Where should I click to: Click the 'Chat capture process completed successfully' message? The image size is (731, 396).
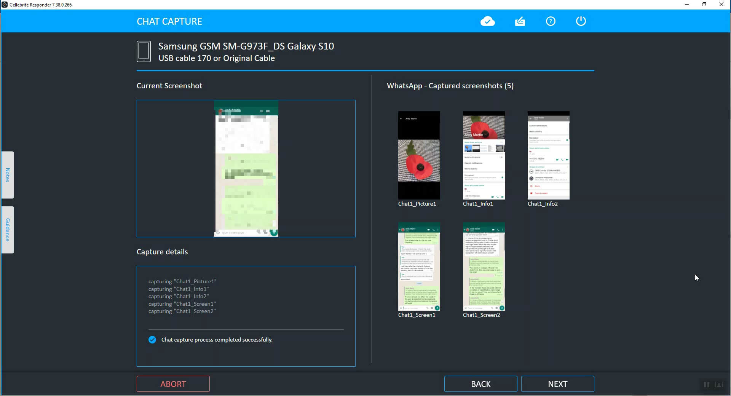tap(217, 340)
